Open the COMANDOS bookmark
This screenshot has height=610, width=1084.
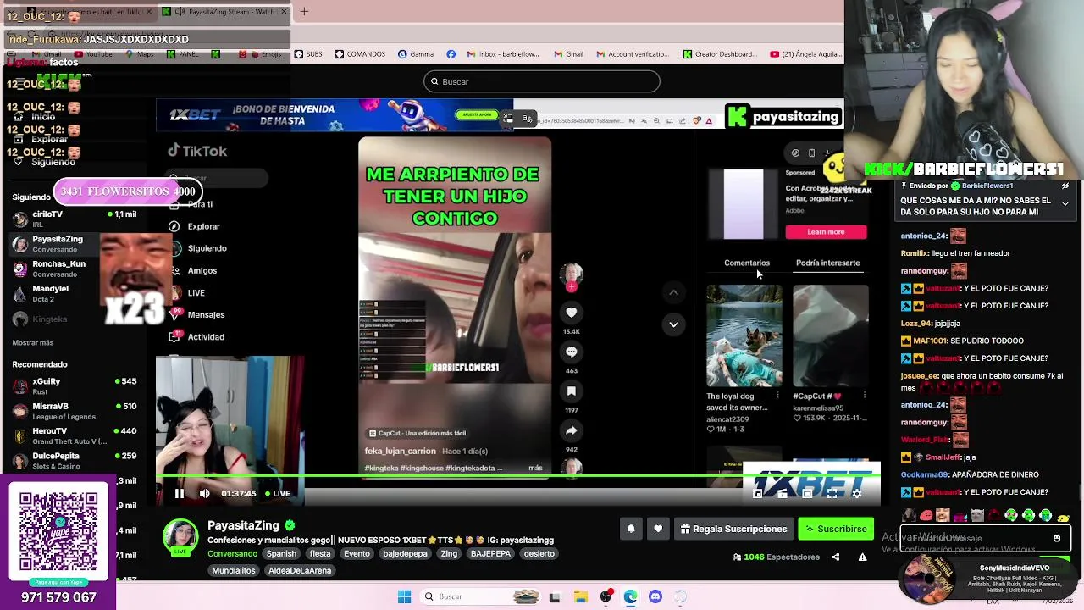tap(360, 54)
